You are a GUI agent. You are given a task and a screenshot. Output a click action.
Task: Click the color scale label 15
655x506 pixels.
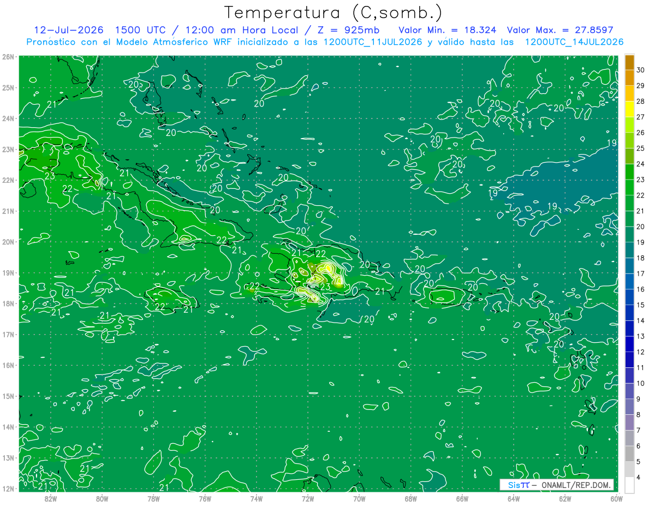click(640, 305)
